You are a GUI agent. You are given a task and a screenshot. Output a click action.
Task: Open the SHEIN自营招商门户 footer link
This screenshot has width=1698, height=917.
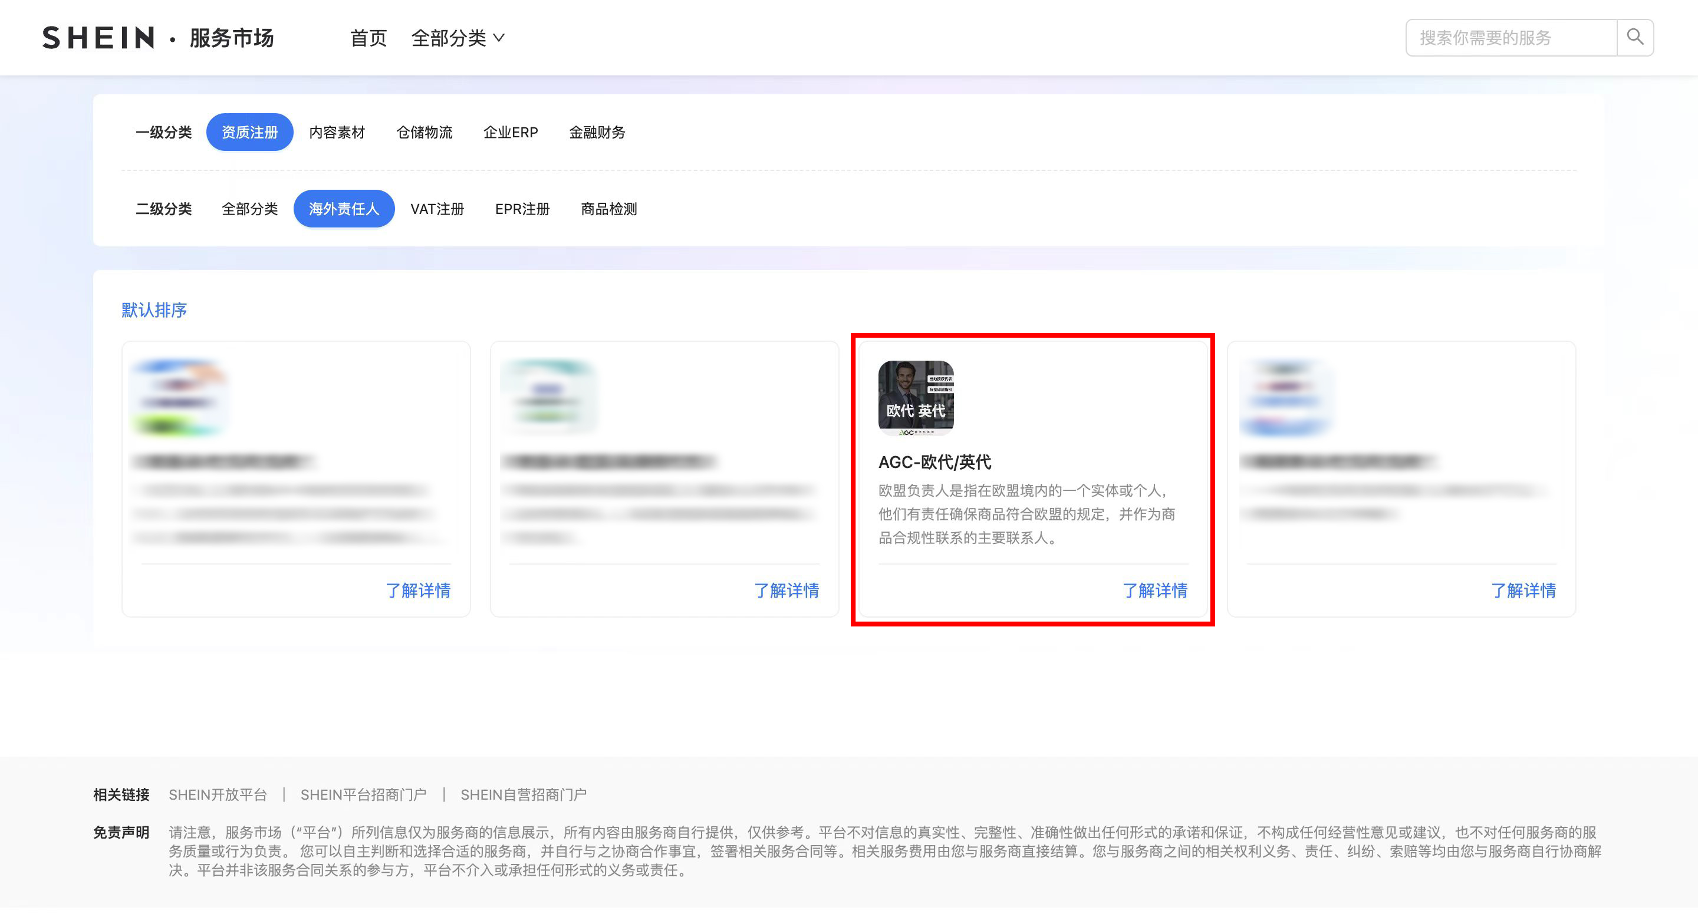tap(523, 794)
